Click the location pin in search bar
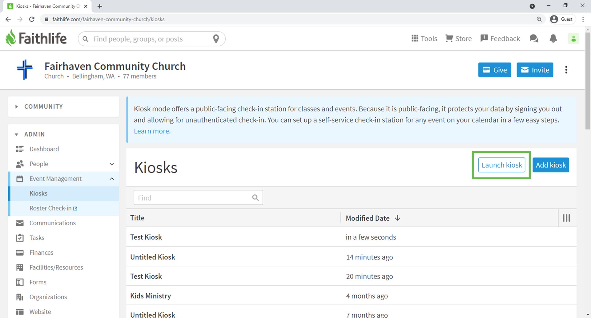The image size is (591, 318). (216, 39)
